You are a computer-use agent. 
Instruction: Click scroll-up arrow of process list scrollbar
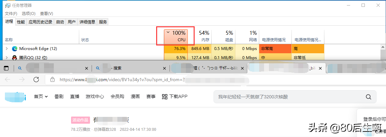click(x=383, y=47)
